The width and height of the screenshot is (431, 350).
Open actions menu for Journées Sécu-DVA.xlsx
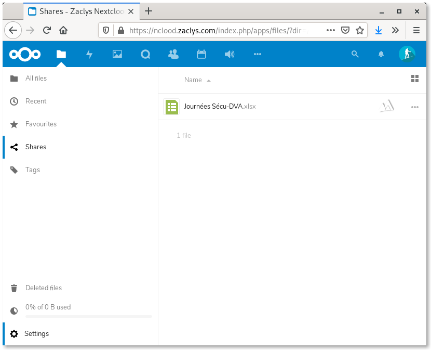click(414, 107)
